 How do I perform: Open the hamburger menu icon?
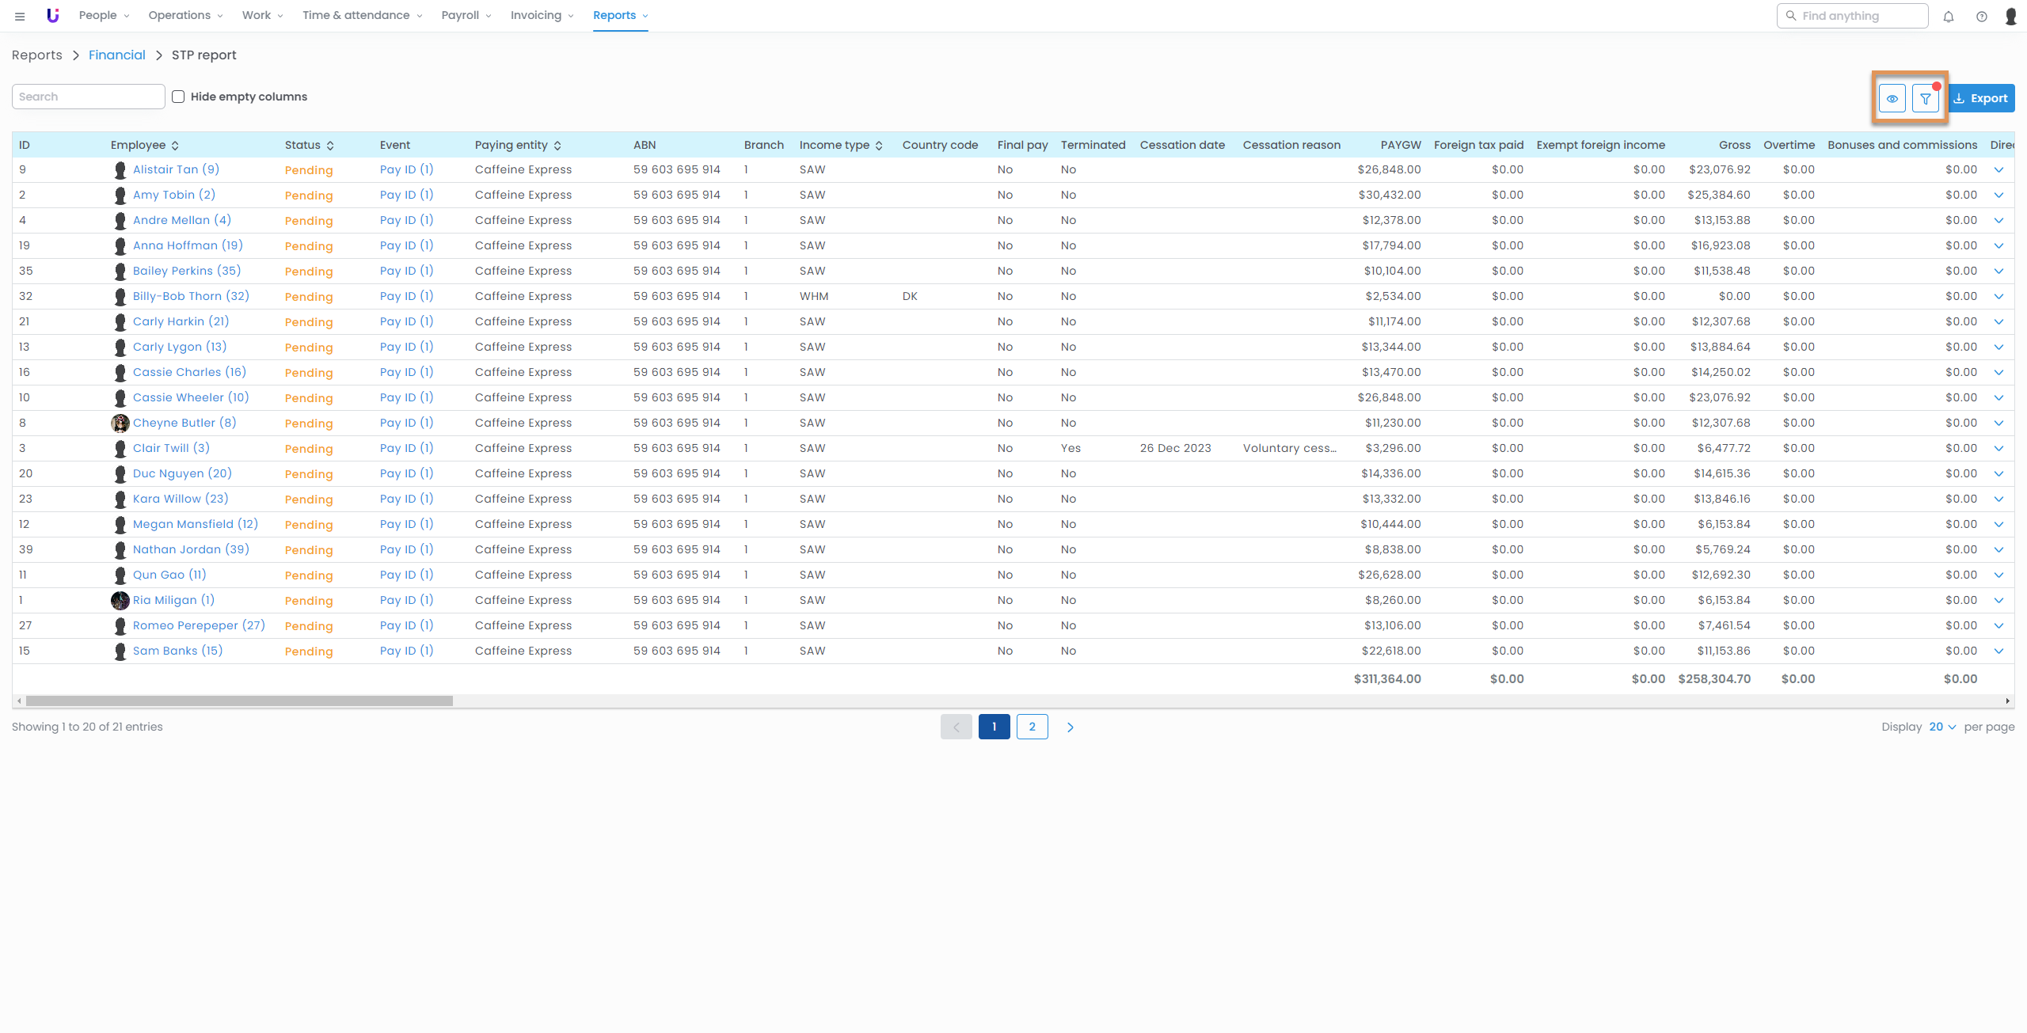(x=20, y=16)
